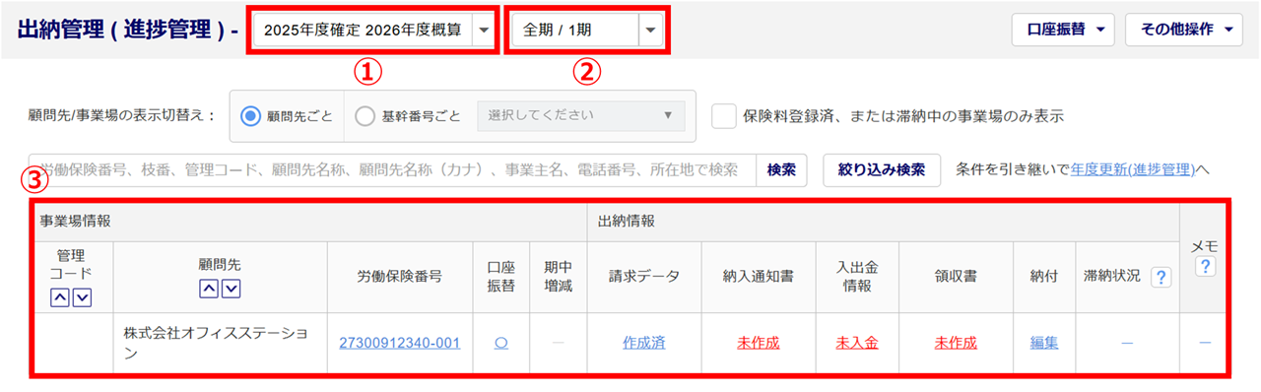Open the 未作成 link under 納入通知書
The height and width of the screenshot is (392, 1261).
[758, 343]
